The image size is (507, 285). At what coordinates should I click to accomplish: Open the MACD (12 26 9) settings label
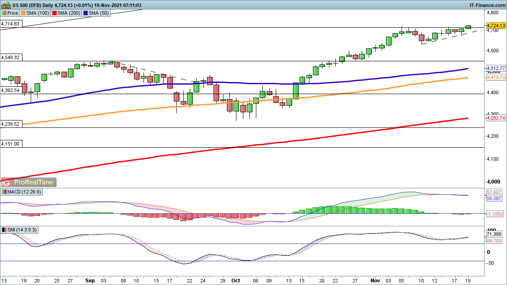[x=22, y=192]
